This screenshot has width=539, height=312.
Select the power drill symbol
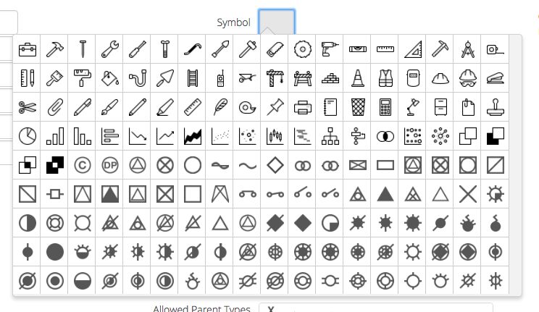[330, 49]
